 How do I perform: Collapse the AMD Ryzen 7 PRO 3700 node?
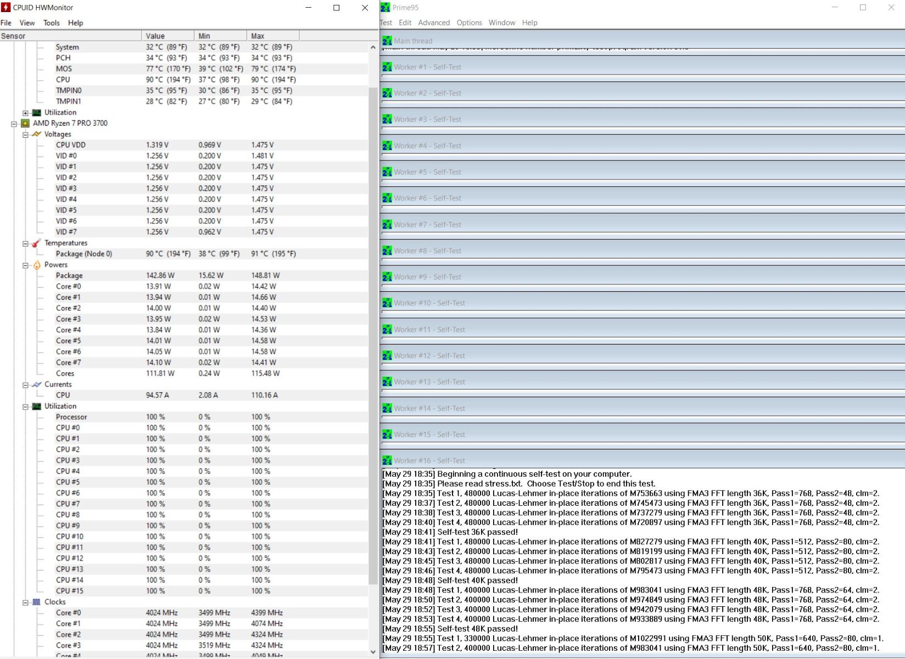(x=14, y=124)
